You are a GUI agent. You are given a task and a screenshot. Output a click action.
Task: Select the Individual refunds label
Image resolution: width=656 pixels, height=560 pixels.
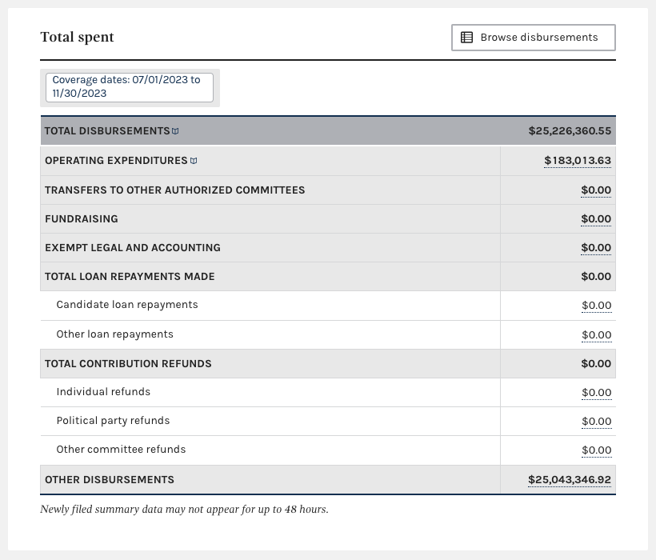pyautogui.click(x=103, y=392)
